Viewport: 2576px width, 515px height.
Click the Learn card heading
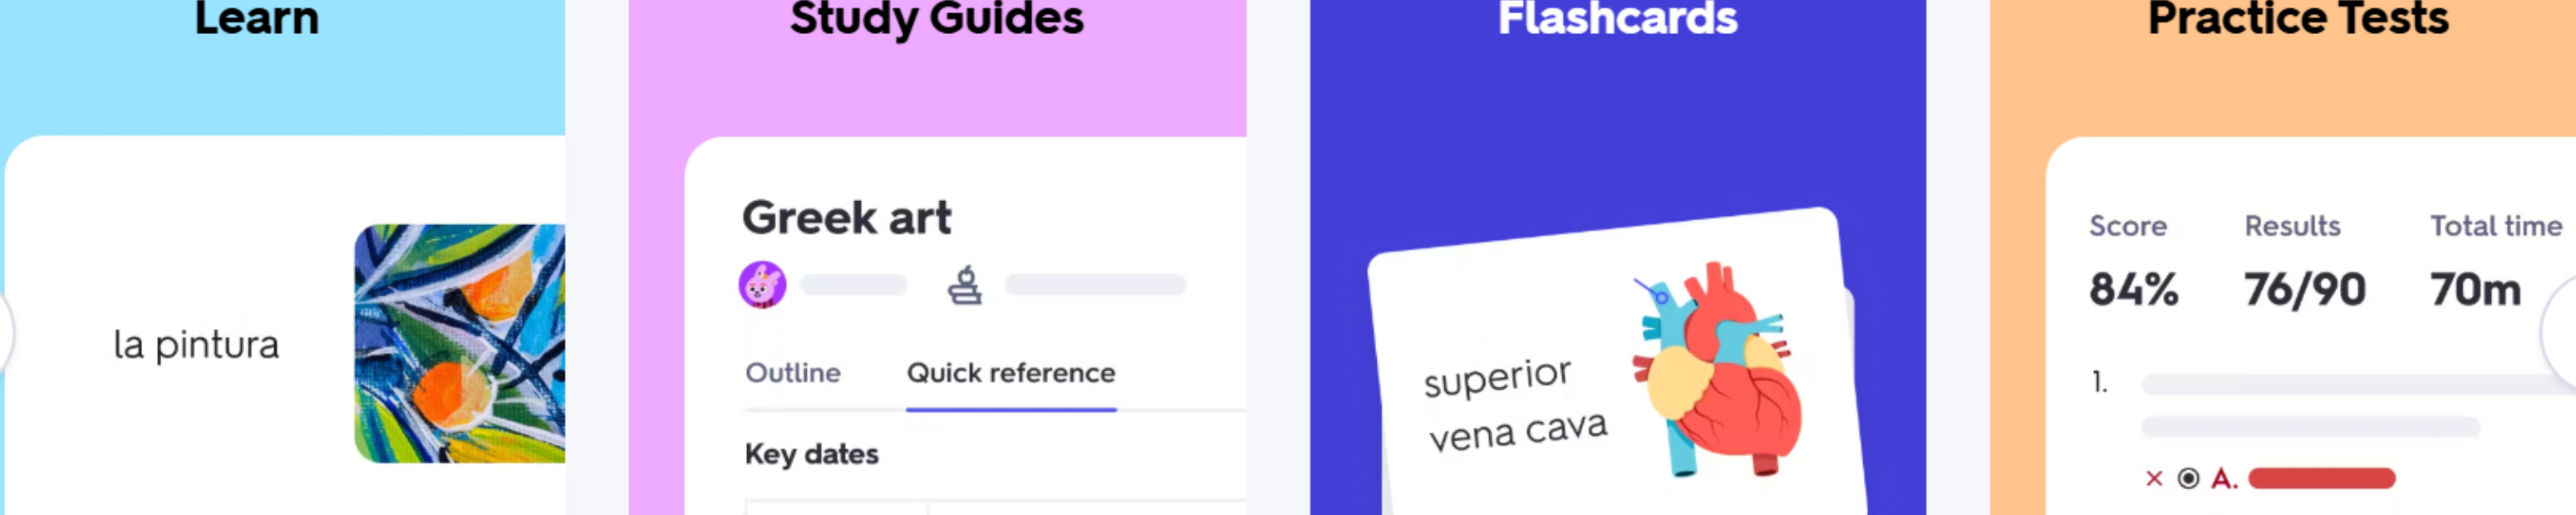tap(257, 18)
